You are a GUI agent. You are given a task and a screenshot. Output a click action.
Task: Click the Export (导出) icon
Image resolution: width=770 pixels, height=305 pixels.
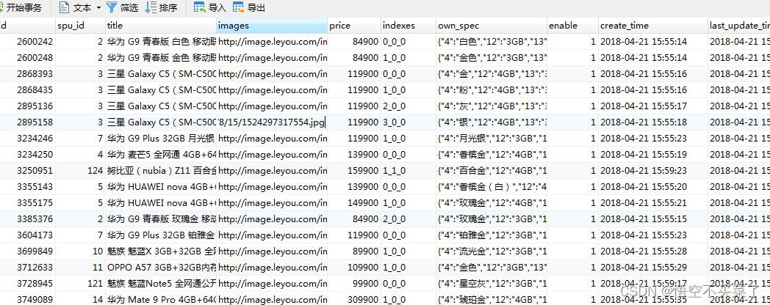click(x=239, y=7)
